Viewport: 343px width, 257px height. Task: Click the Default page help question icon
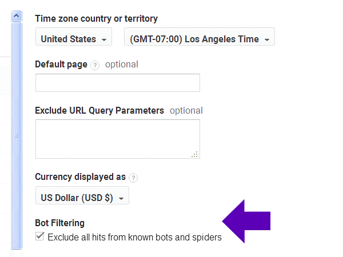point(95,65)
